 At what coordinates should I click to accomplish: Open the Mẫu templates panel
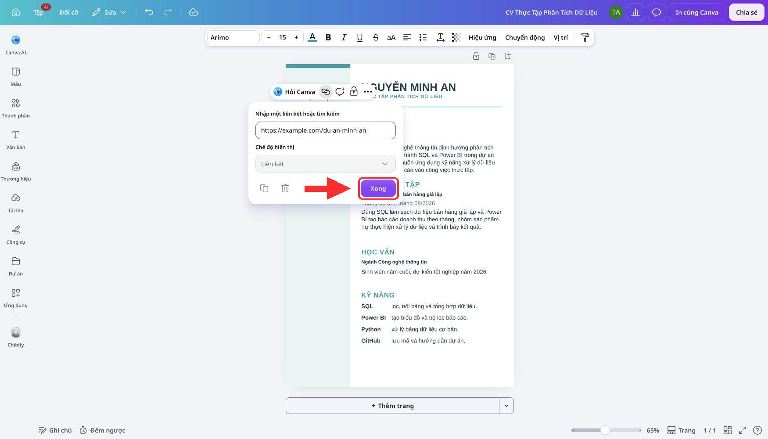[16, 77]
